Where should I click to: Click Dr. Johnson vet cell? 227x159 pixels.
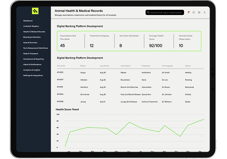[167, 94]
